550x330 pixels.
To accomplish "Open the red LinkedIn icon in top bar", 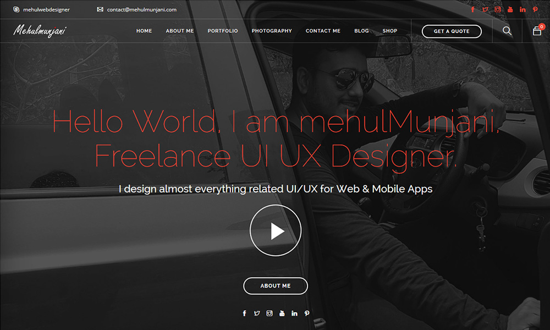I will point(522,9).
